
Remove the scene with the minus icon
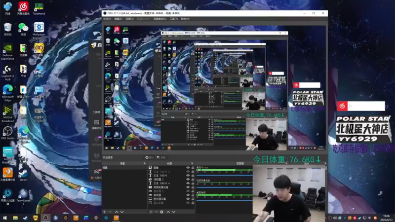[x=110, y=212]
